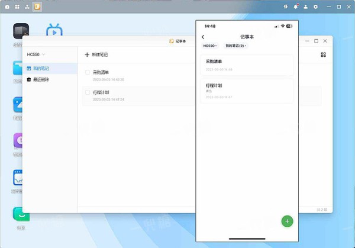Close the 记事本 notes window
This screenshot has width=355, height=248.
(x=325, y=41)
